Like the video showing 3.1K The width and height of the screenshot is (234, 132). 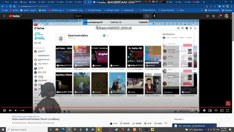point(113,124)
